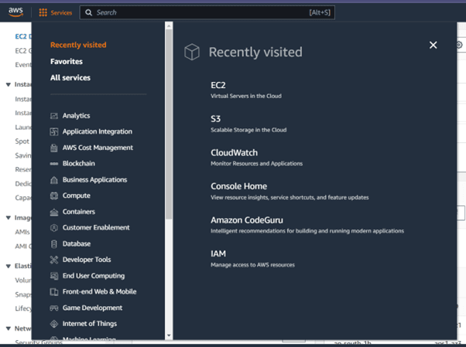
Task: Open the Application Integration category
Action: click(x=98, y=131)
